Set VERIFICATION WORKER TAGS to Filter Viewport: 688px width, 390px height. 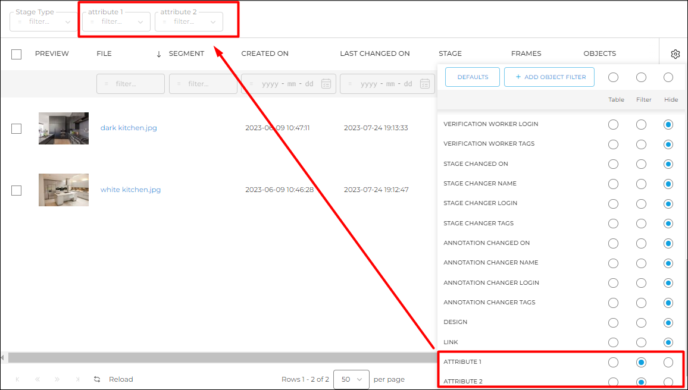click(x=641, y=144)
